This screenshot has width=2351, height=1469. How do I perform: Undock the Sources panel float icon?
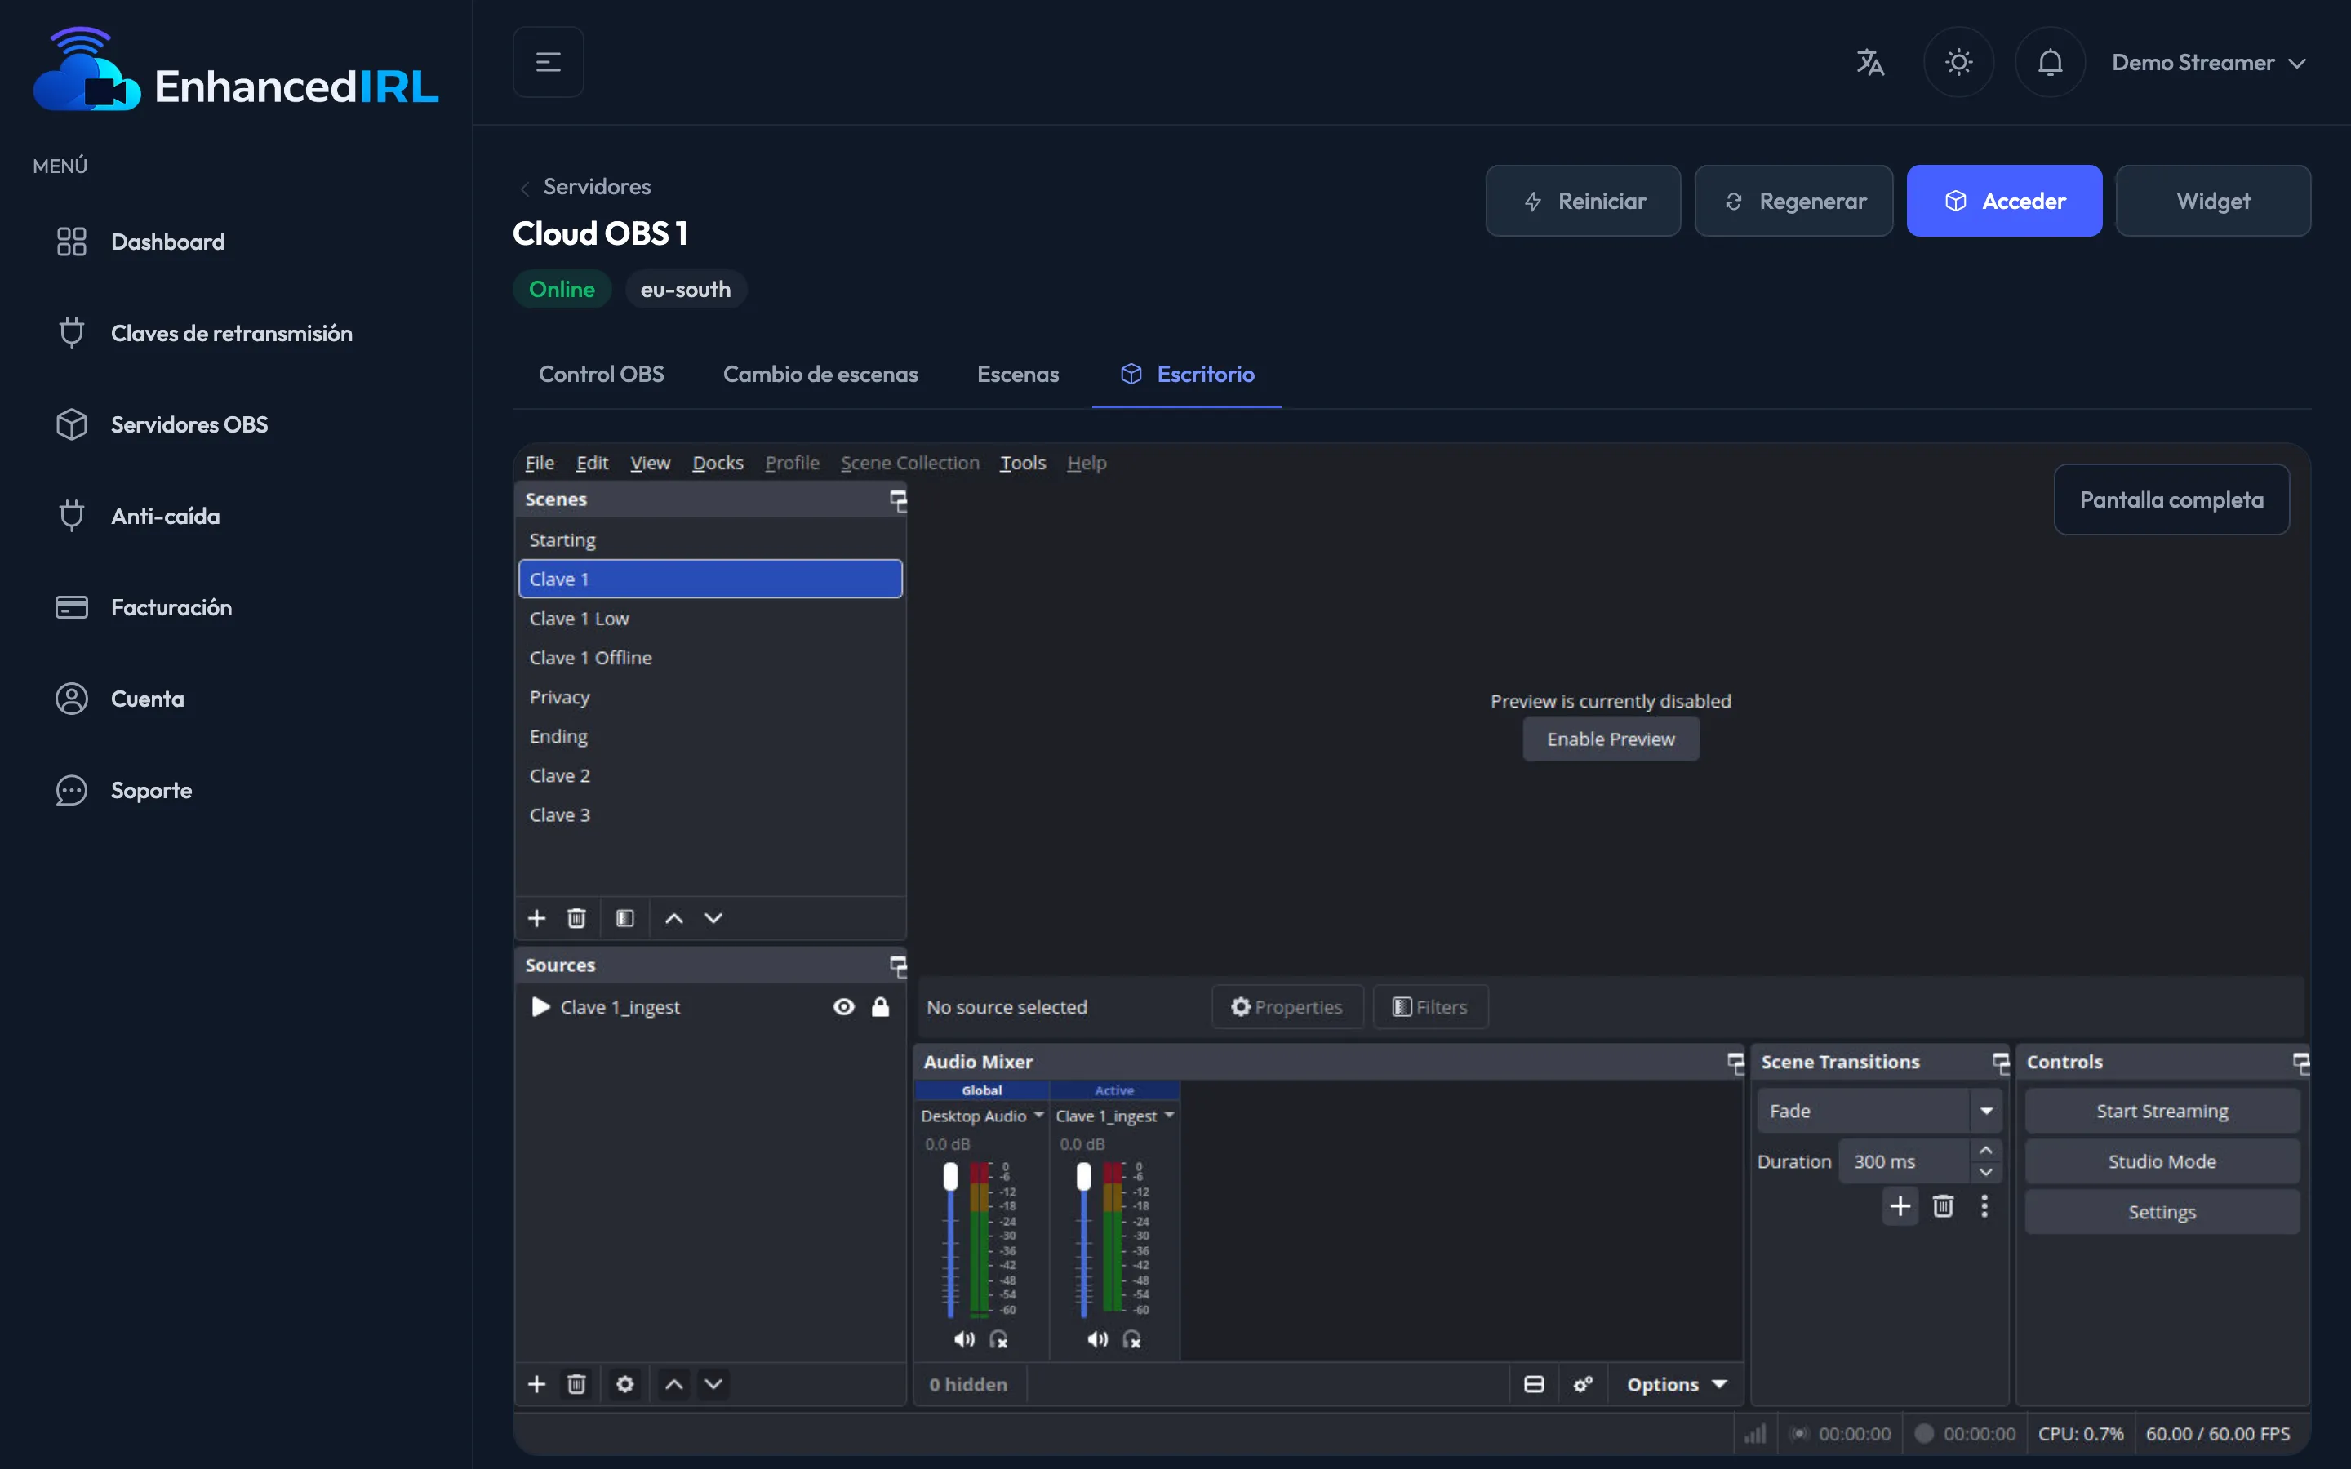(x=898, y=965)
